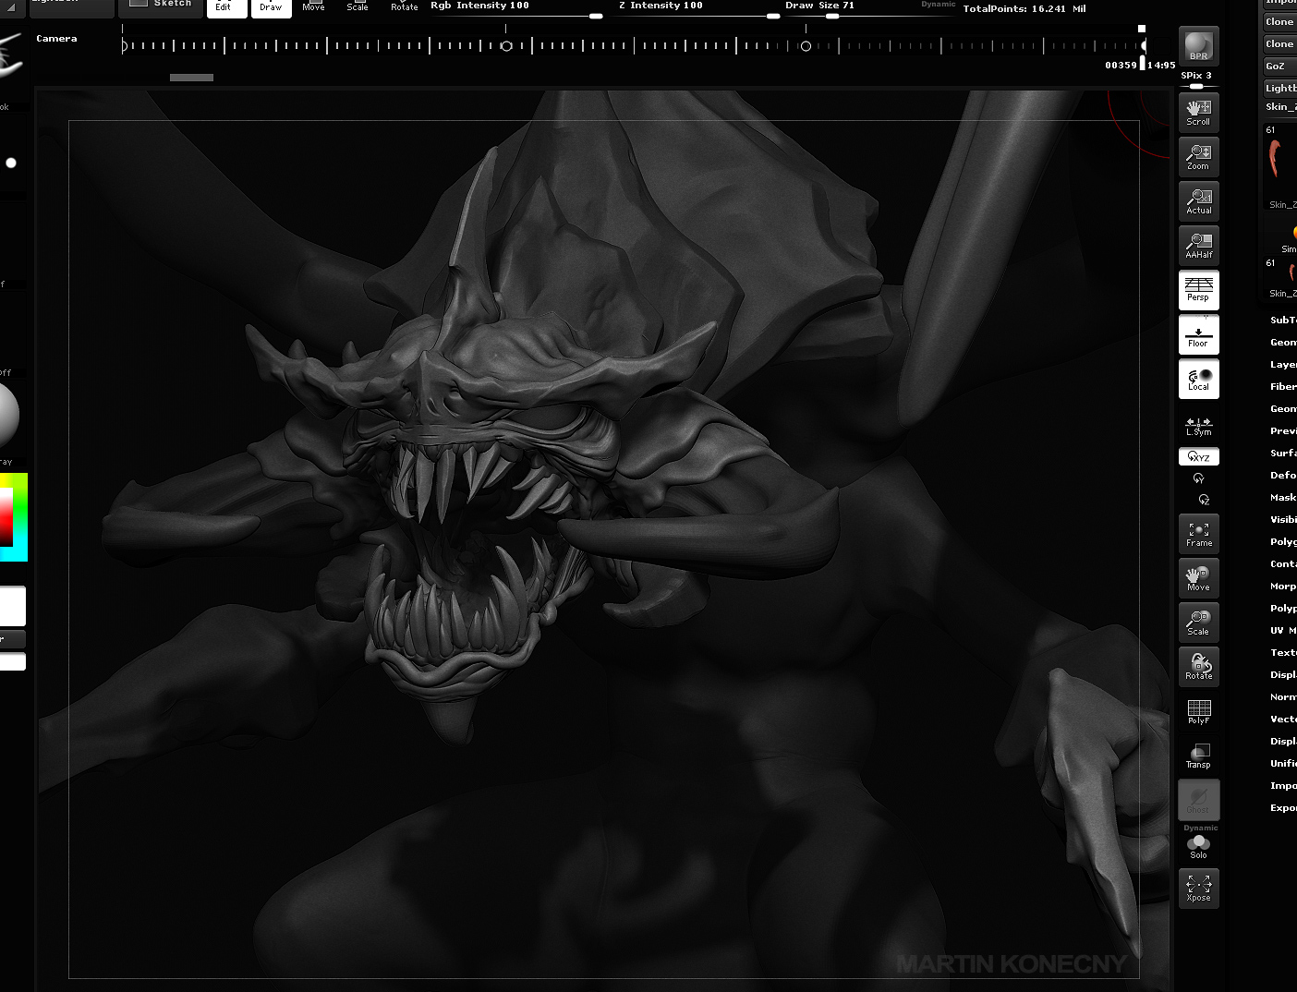Click the second Camera timeline keyframe circle
The image size is (1297, 992).
pos(806,45)
